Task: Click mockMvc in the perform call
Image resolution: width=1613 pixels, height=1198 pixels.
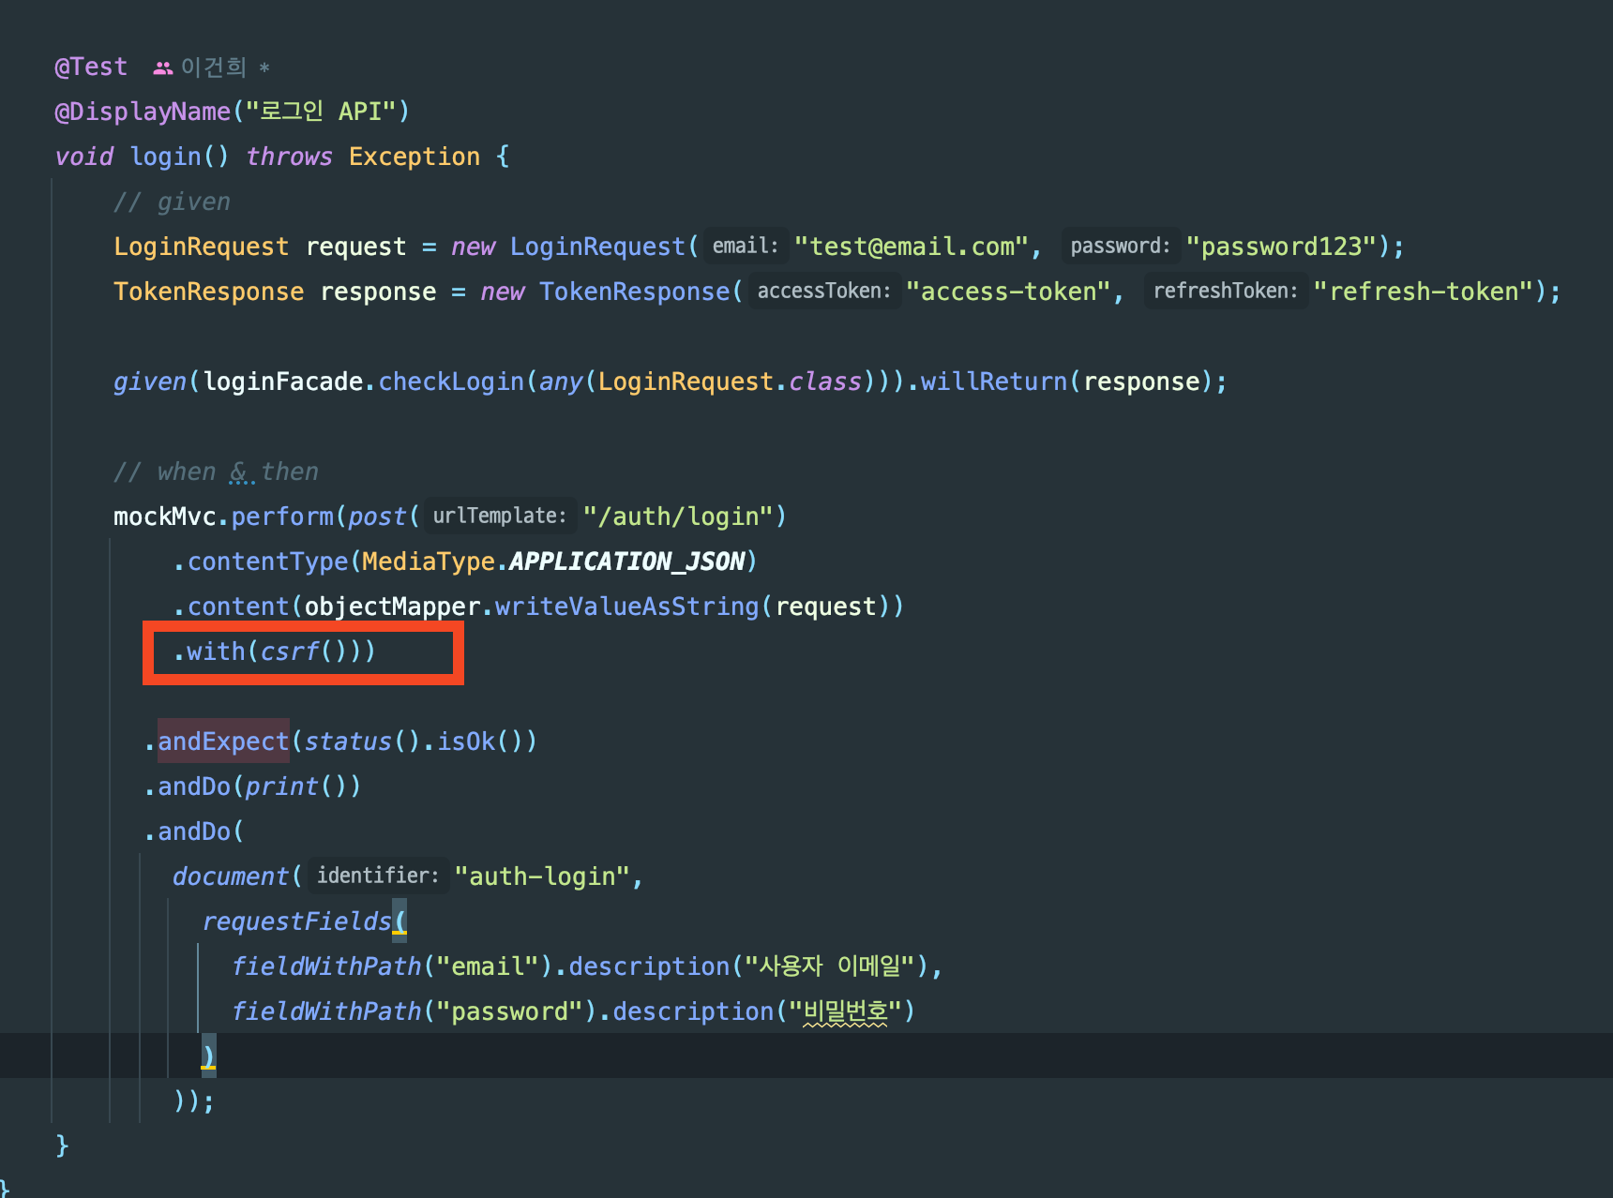Action: point(164,517)
